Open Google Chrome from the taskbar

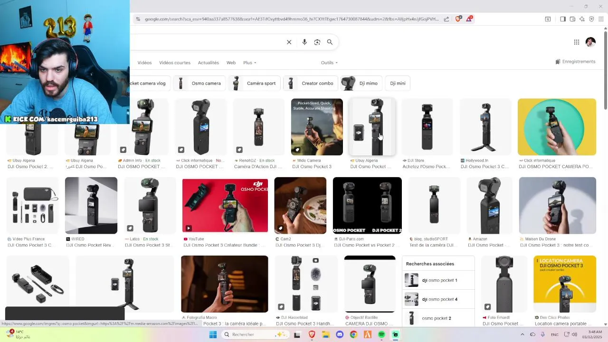pyautogui.click(x=353, y=334)
